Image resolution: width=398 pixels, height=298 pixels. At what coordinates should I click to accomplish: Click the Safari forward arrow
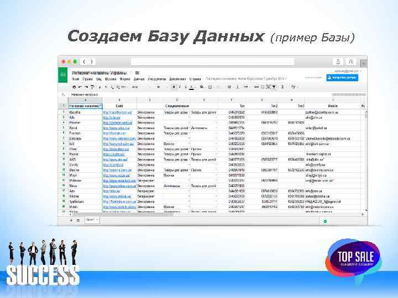[92, 62]
